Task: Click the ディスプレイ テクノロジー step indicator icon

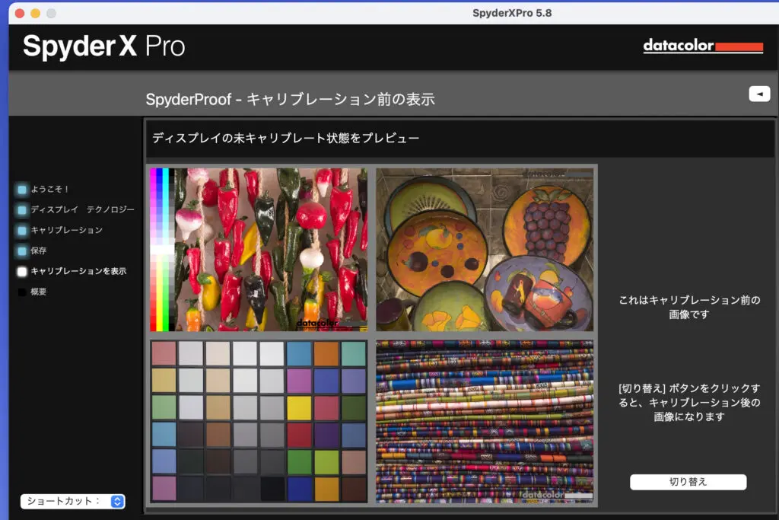Action: 21,209
